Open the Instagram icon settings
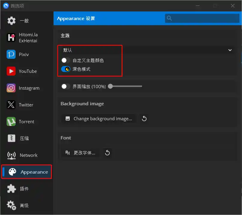Screen dimensions: 242x215 (x=11, y=88)
